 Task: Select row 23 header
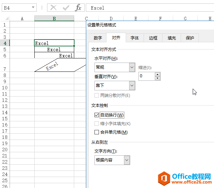(x=5, y=168)
